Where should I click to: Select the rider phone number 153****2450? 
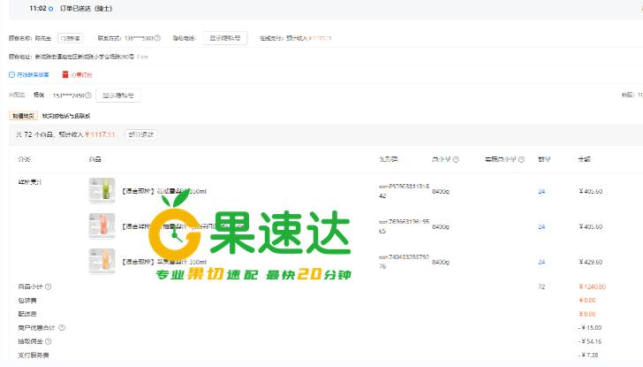[69, 96]
